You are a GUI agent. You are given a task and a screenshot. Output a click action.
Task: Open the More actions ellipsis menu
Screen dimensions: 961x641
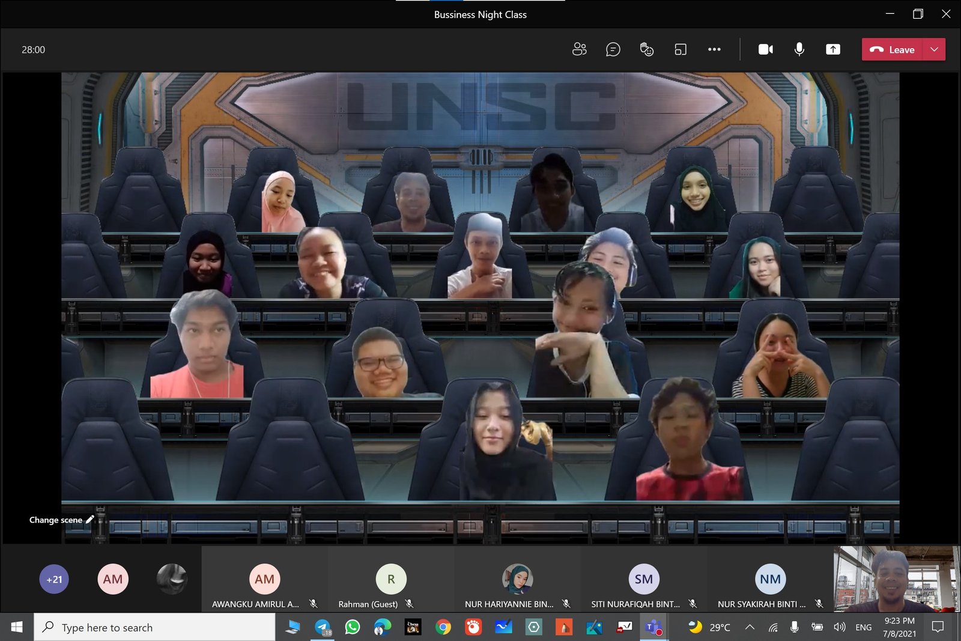click(x=714, y=49)
